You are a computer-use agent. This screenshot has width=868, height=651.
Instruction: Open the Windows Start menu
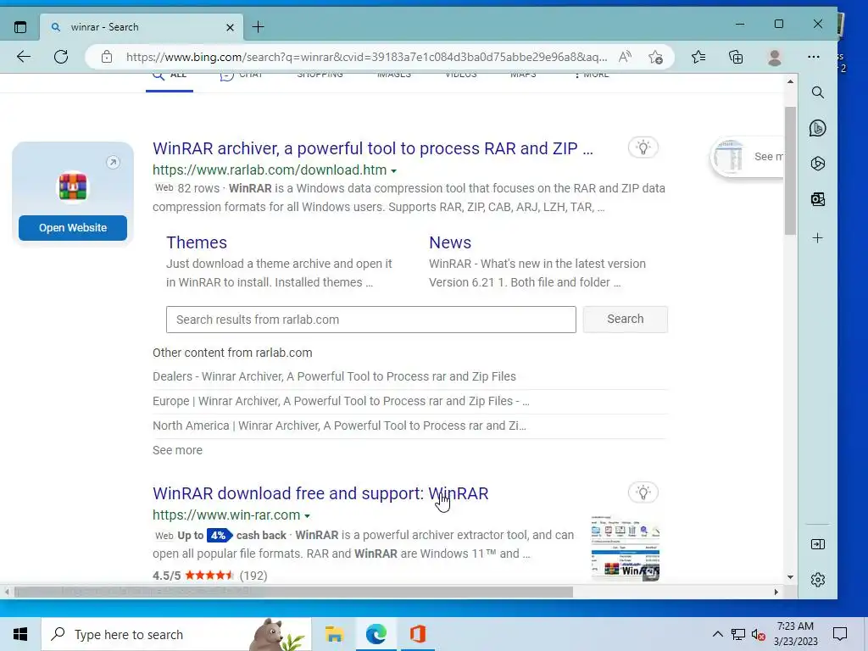tap(20, 634)
